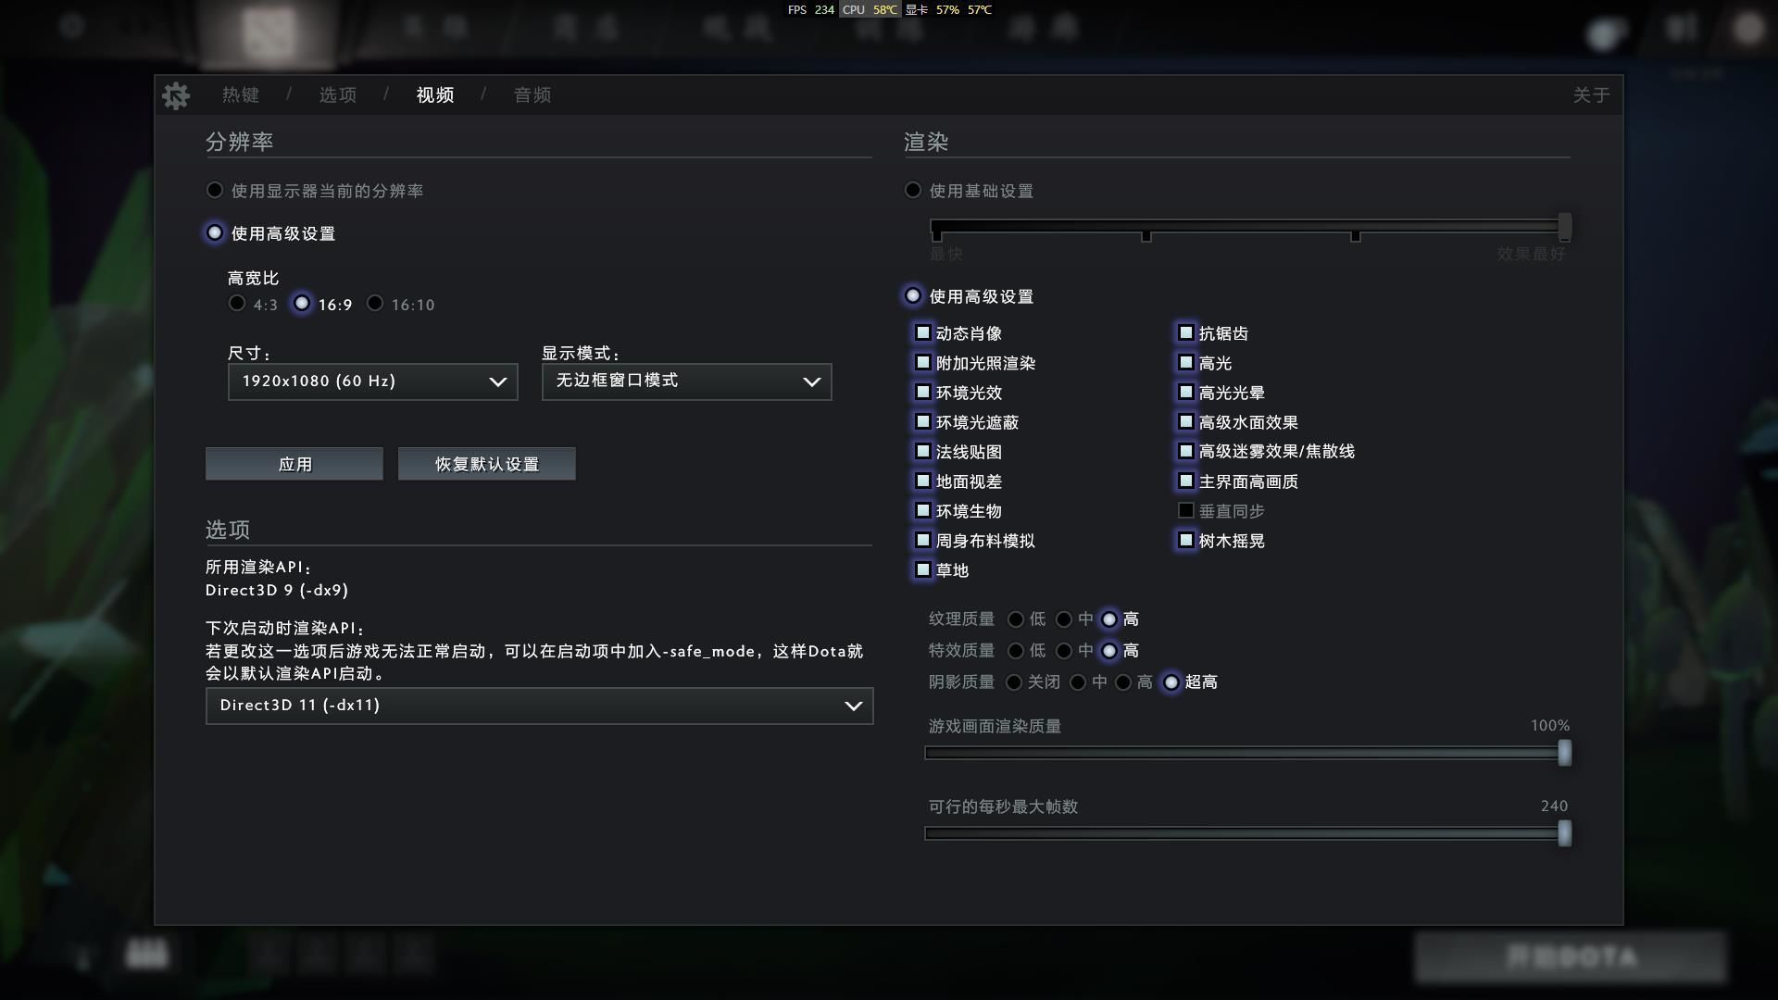This screenshot has width=1778, height=1000.
Task: Toggle 动态肖像 checkbox
Action: pyautogui.click(x=923, y=332)
